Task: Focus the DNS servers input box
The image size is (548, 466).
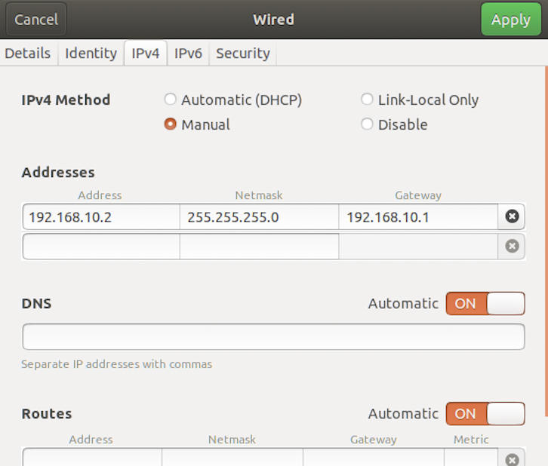Action: click(273, 337)
